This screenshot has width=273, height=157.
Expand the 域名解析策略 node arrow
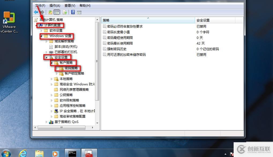click(46, 41)
